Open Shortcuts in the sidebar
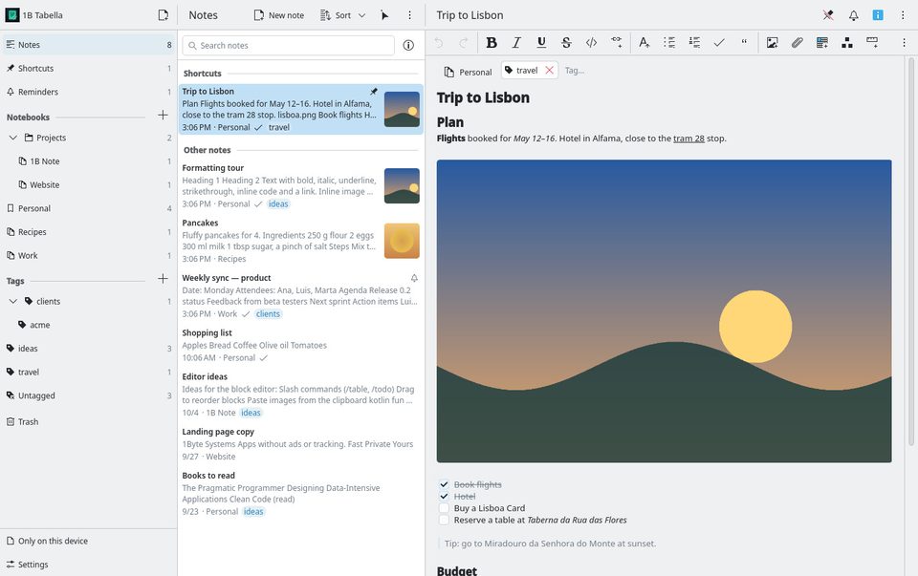The height and width of the screenshot is (576, 918). click(x=88, y=69)
